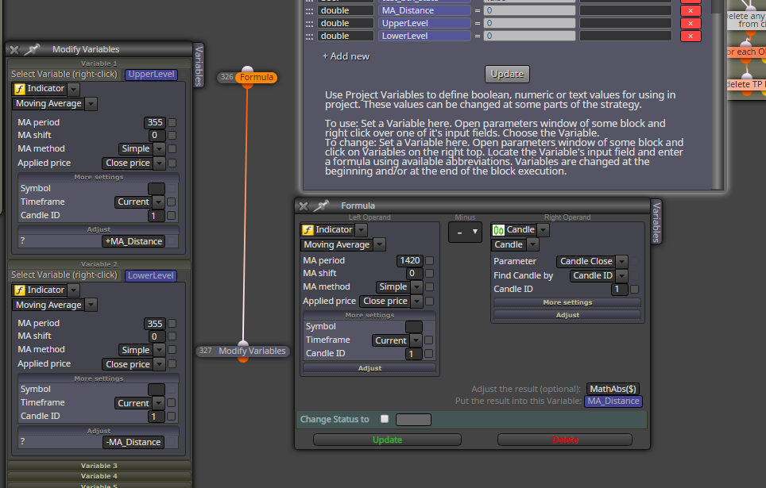Open Moving Average dropdown in Formula

[380, 244]
